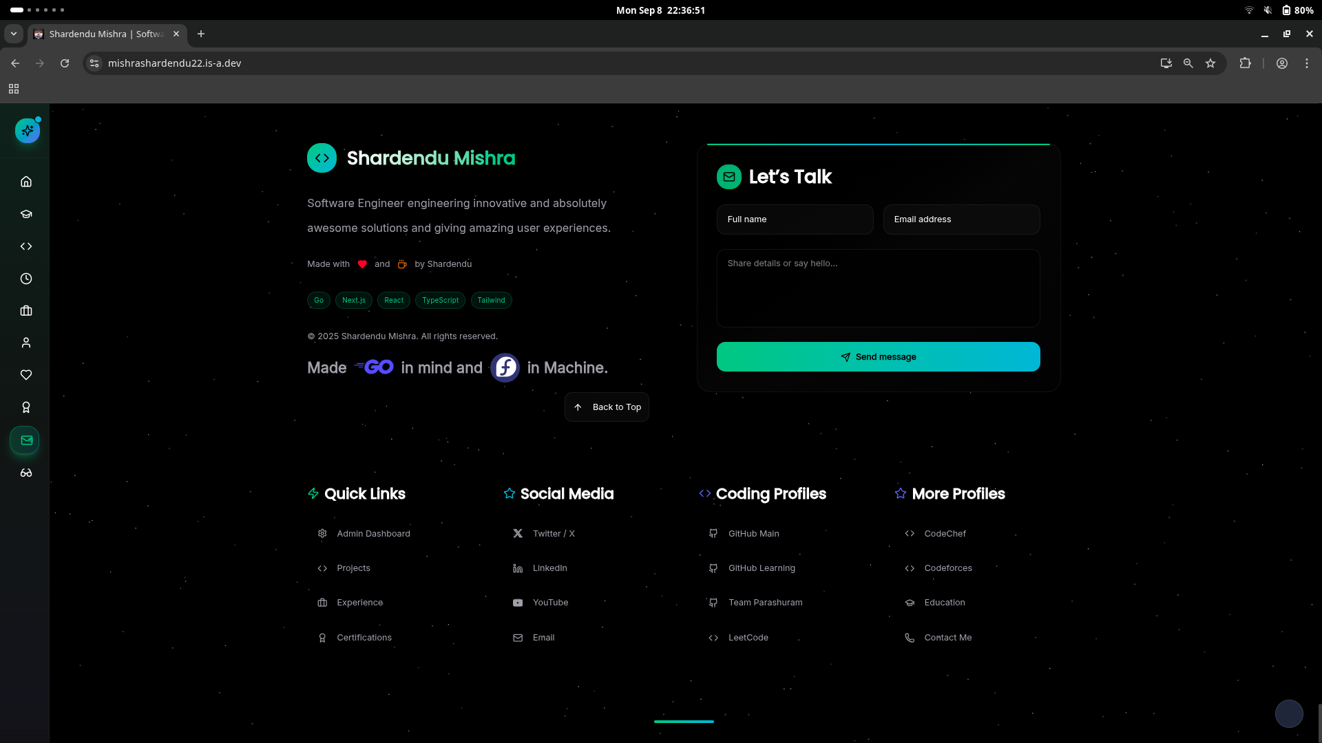Click the heart icon in sidebar
Screen dimensions: 1322x743
click(26, 375)
